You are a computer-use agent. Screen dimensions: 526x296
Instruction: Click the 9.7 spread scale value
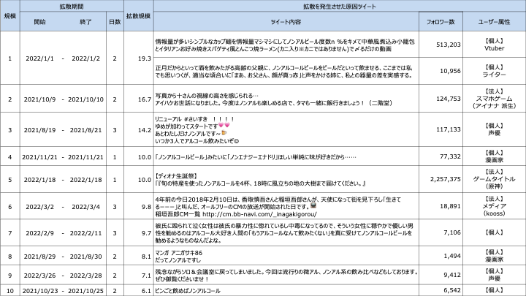[x=146, y=233]
